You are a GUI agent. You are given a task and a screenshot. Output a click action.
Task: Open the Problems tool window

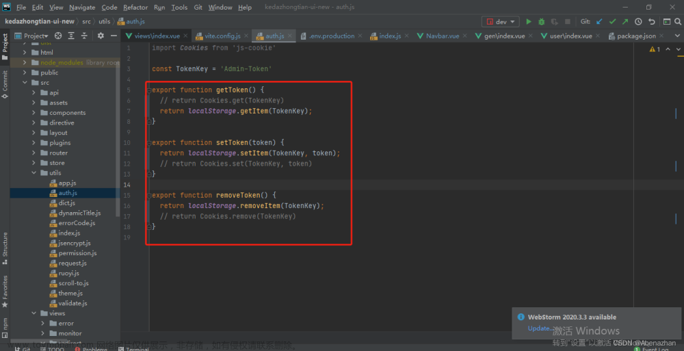(x=91, y=349)
